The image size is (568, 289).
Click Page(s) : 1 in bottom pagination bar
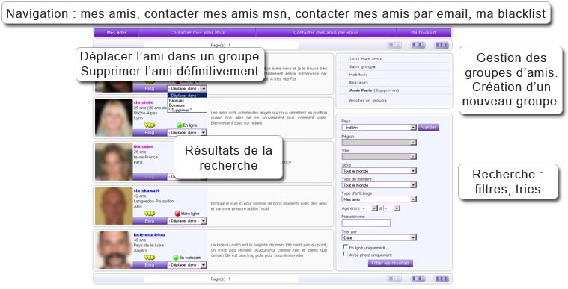tap(221, 279)
